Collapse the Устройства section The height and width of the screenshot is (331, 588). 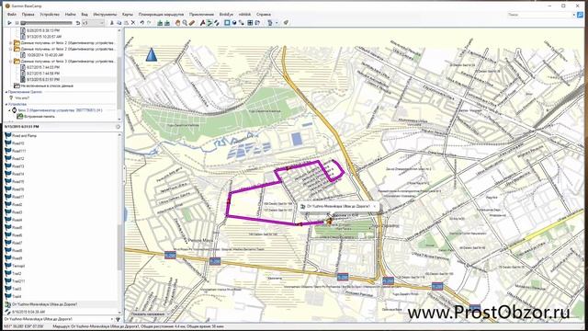(6, 104)
